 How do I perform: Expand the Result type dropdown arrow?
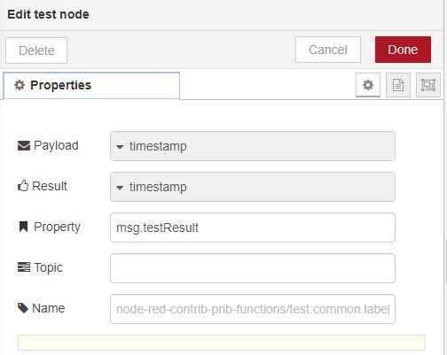pyautogui.click(x=120, y=188)
